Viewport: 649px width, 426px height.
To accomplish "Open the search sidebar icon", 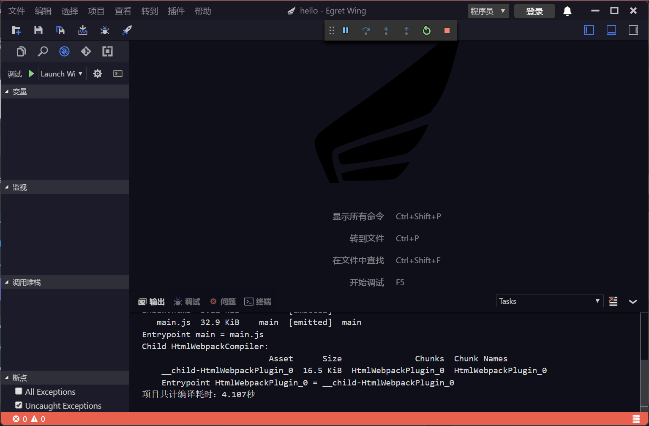I will (x=43, y=52).
